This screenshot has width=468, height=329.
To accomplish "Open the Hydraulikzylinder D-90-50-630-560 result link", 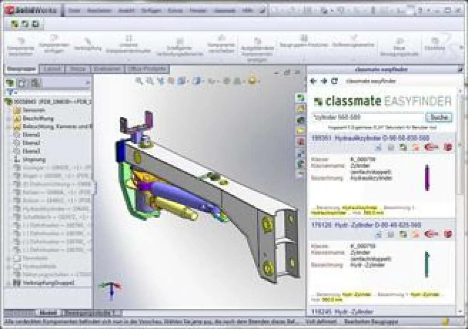I will coord(370,138).
